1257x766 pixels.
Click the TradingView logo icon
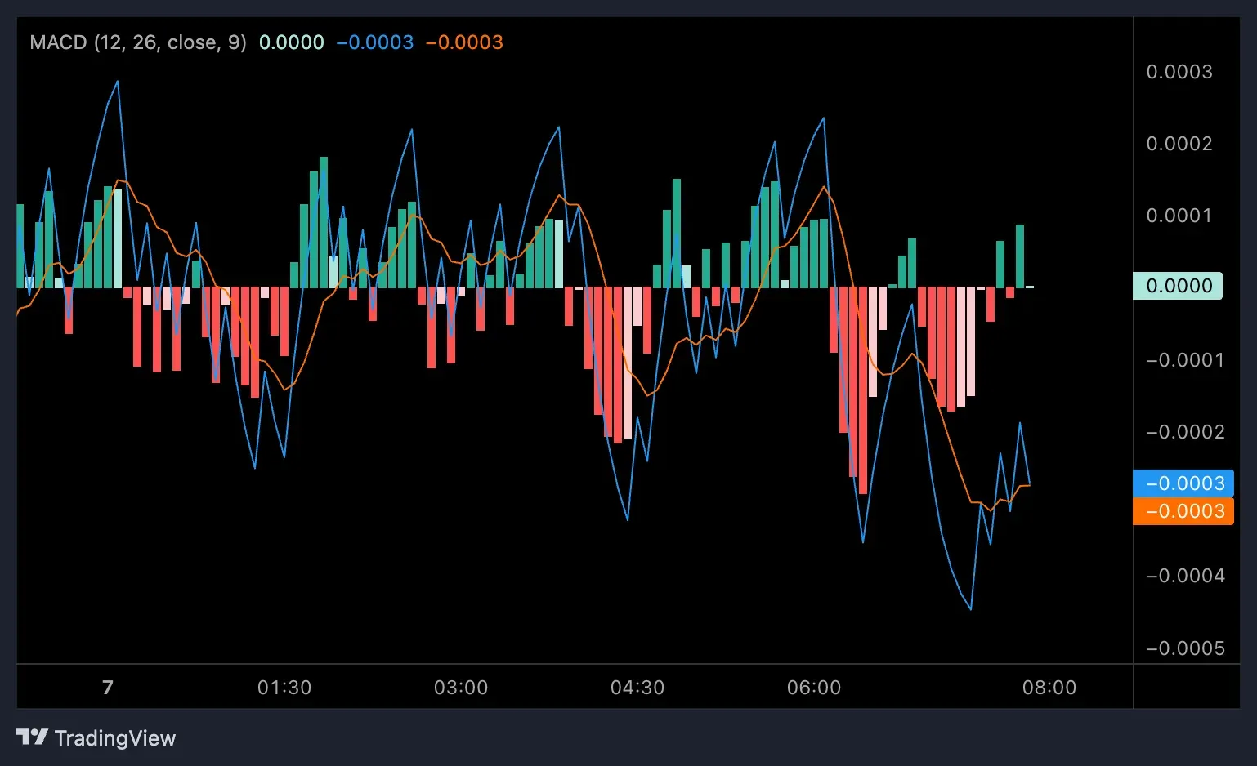[32, 737]
